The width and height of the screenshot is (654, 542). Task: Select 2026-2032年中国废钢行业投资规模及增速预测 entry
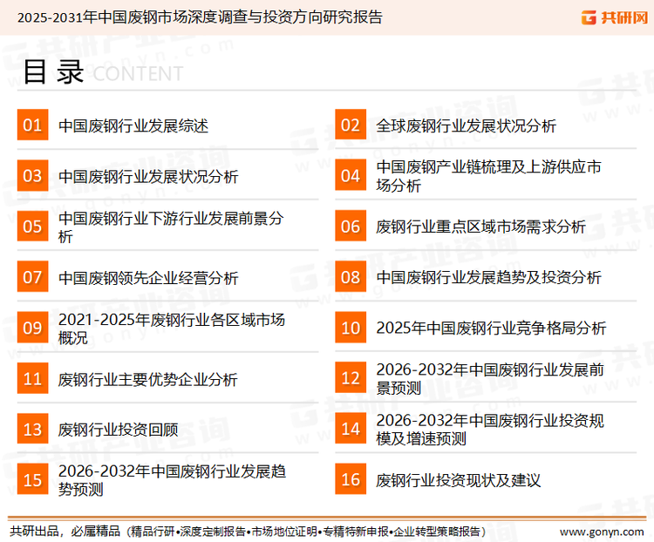(x=490, y=430)
